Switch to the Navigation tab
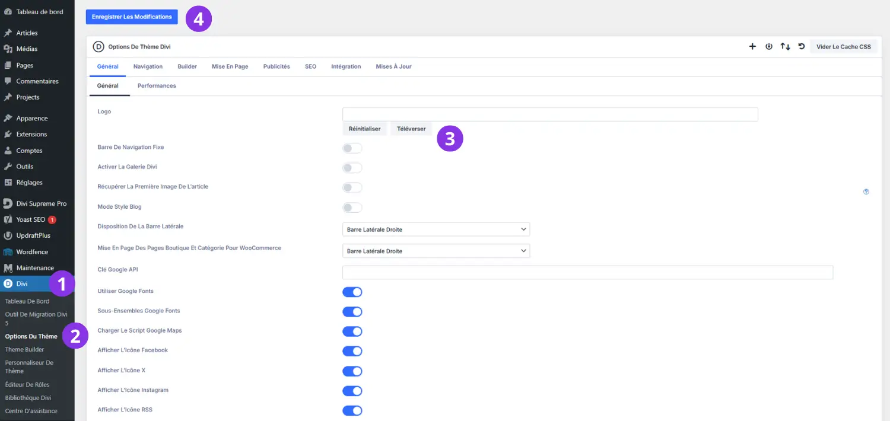The height and width of the screenshot is (421, 890). [148, 66]
